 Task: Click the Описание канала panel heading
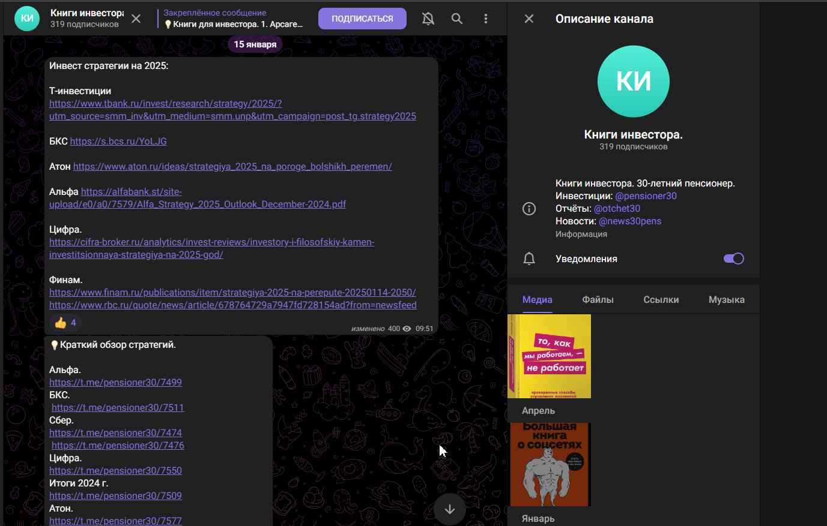(604, 19)
